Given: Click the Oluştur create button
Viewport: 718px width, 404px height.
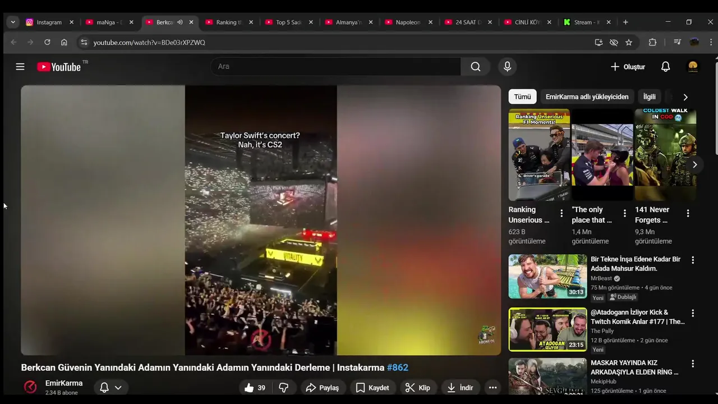Looking at the screenshot, I should coord(628,67).
